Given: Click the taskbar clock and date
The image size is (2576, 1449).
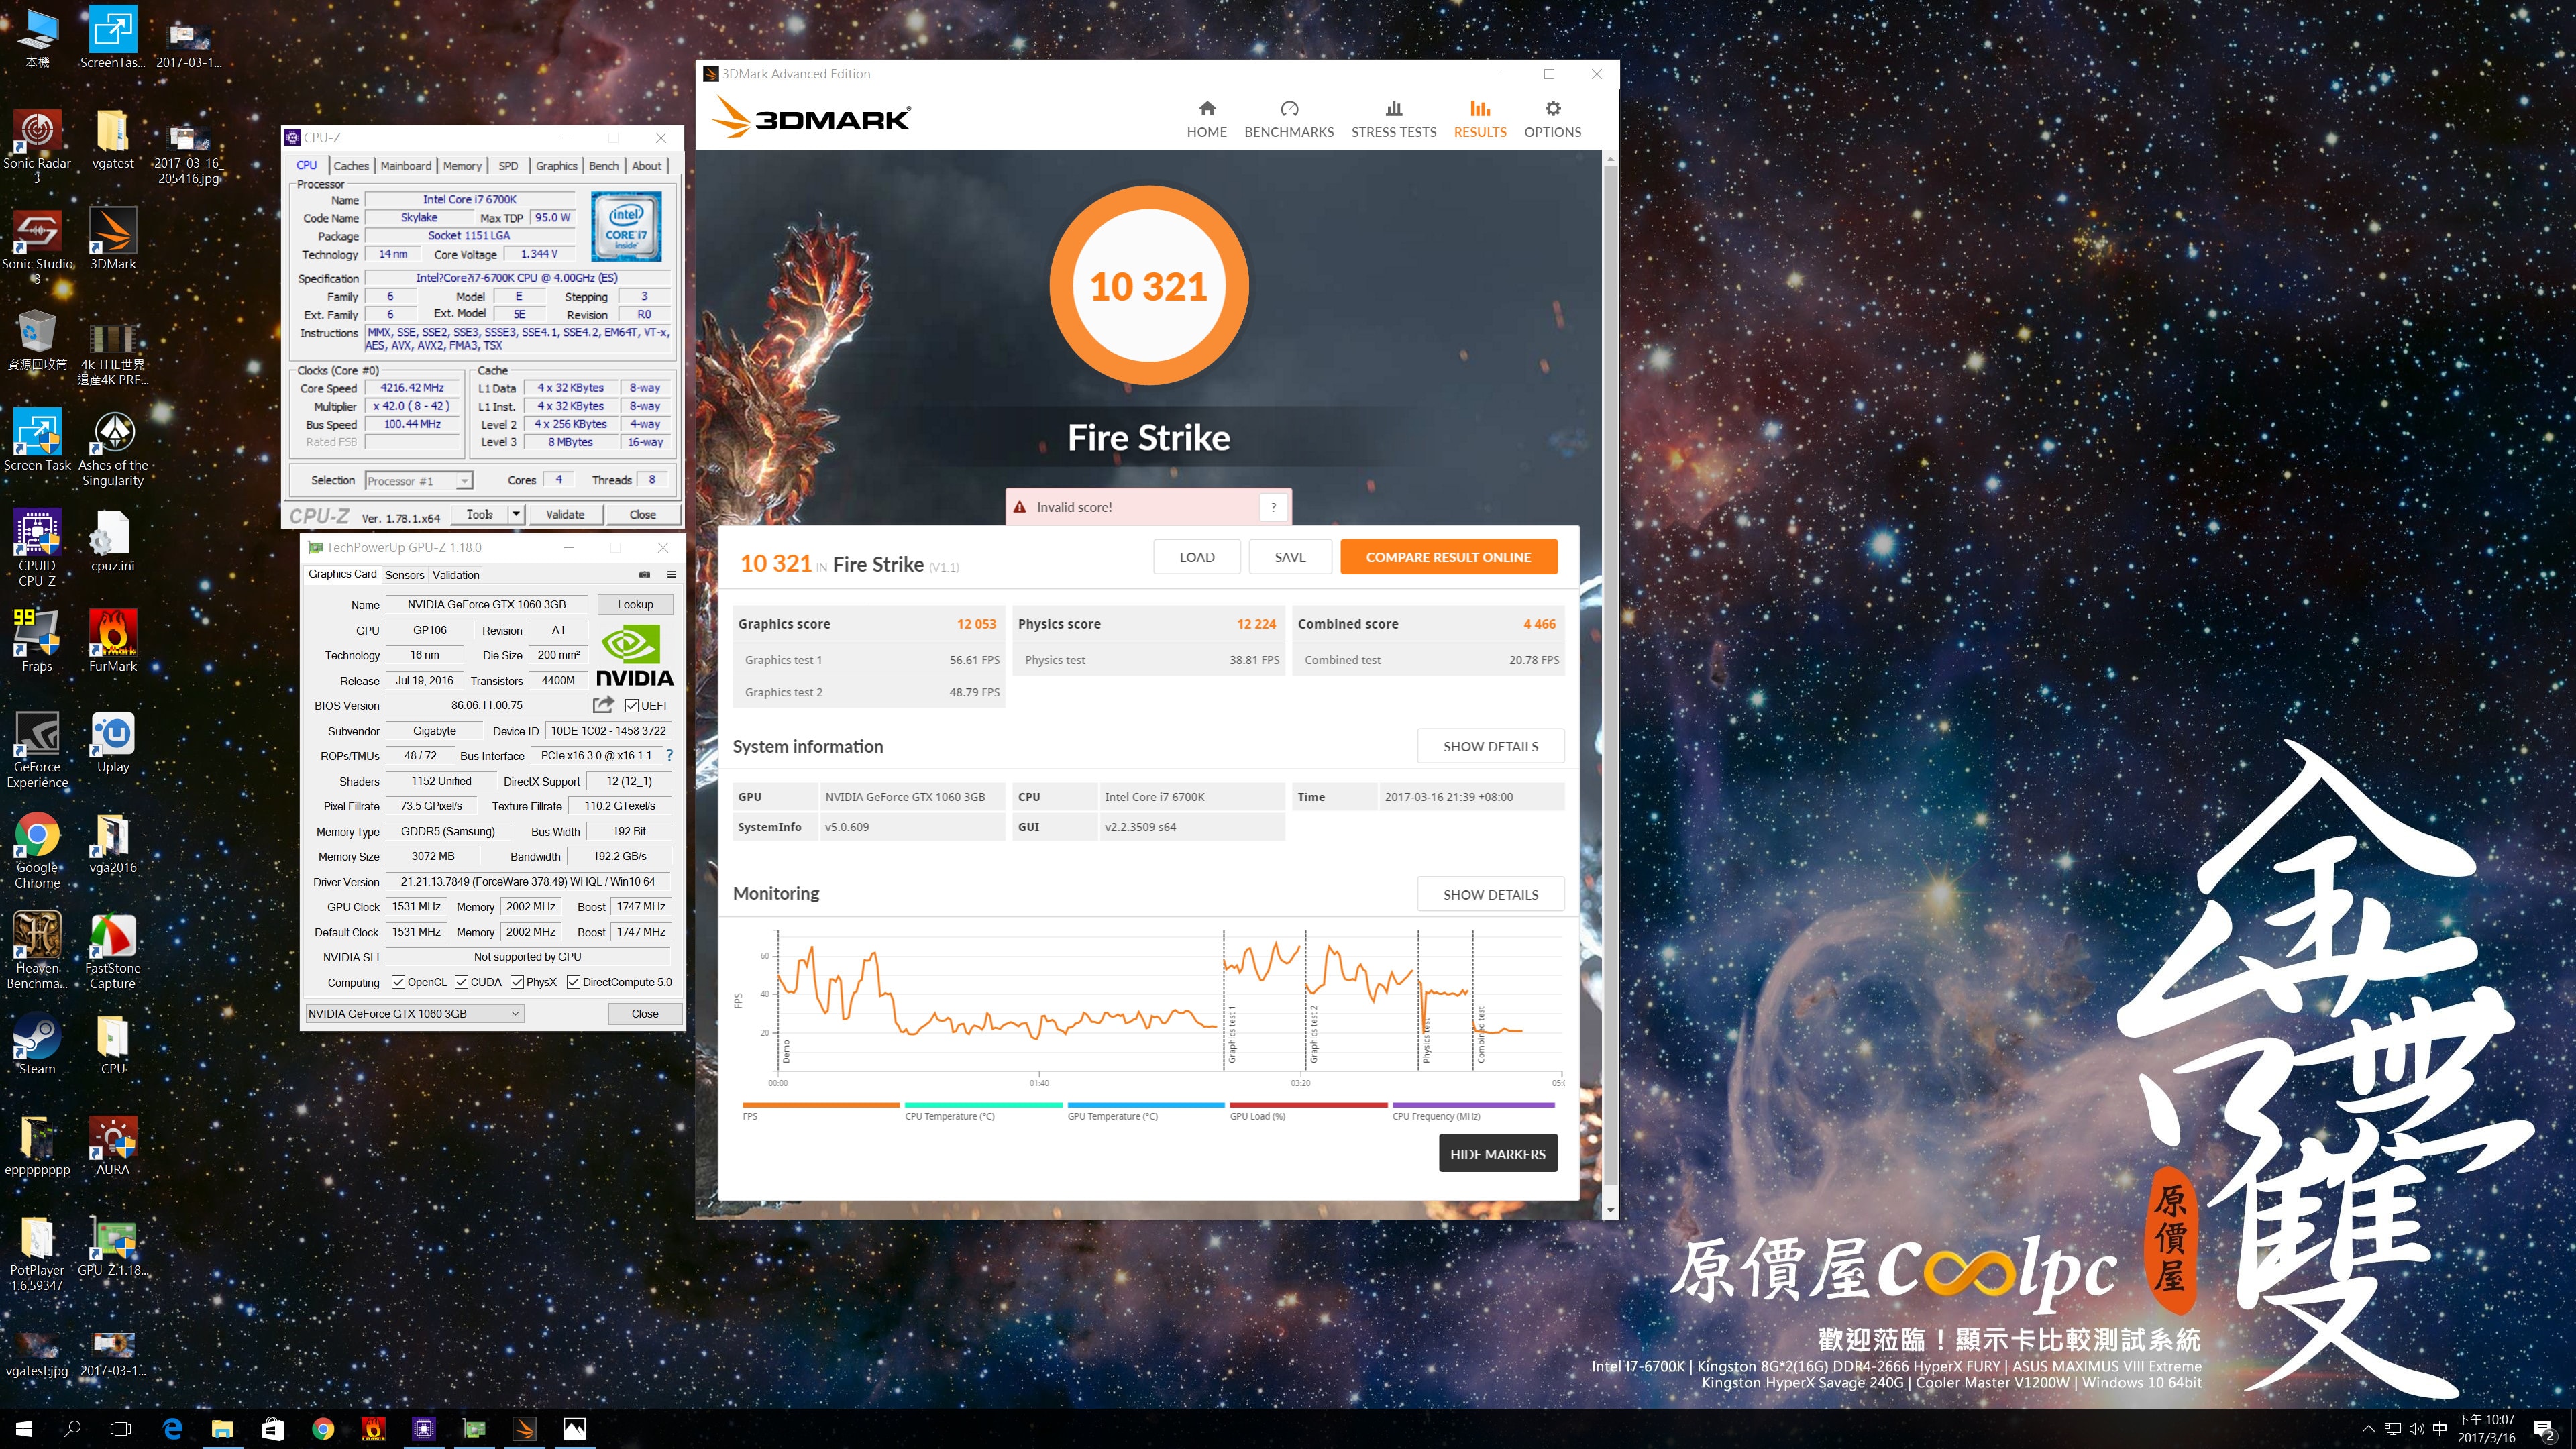Looking at the screenshot, I should [2485, 1428].
